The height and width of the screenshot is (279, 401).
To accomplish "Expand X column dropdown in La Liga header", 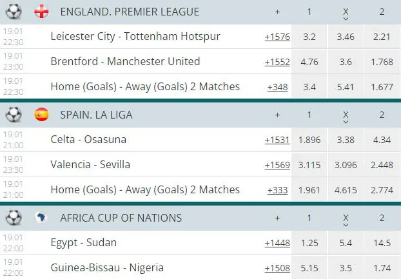I will pyautogui.click(x=346, y=122).
